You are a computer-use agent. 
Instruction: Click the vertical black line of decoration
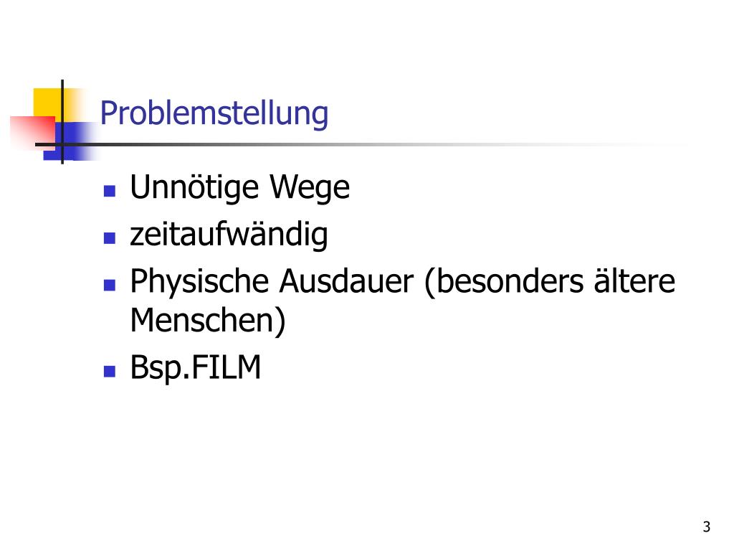tap(62, 122)
